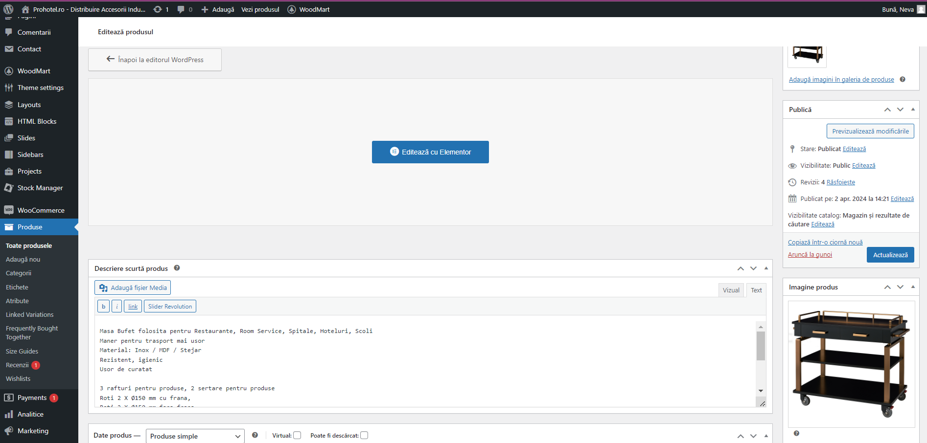The width and height of the screenshot is (927, 443).
Task: Open HTML Blocks in the sidebar
Action: [37, 121]
